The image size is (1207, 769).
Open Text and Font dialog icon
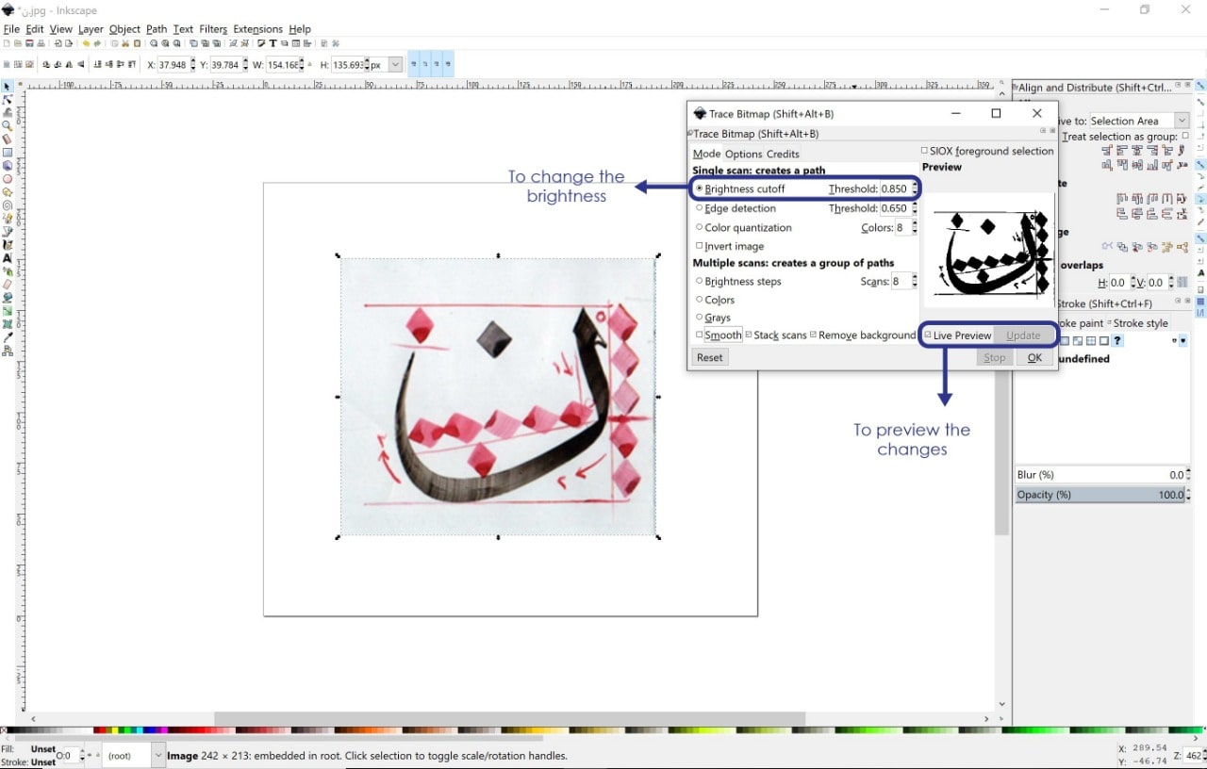(273, 43)
